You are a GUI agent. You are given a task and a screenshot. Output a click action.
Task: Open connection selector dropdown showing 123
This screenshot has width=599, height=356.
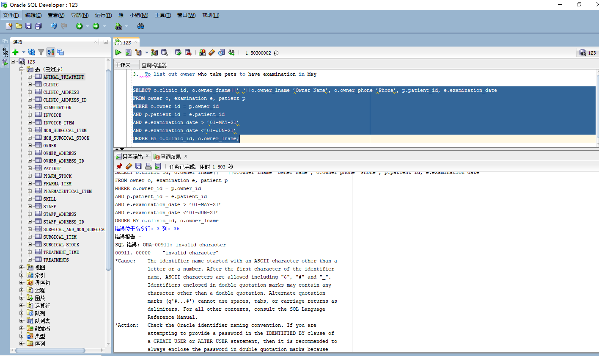click(587, 53)
